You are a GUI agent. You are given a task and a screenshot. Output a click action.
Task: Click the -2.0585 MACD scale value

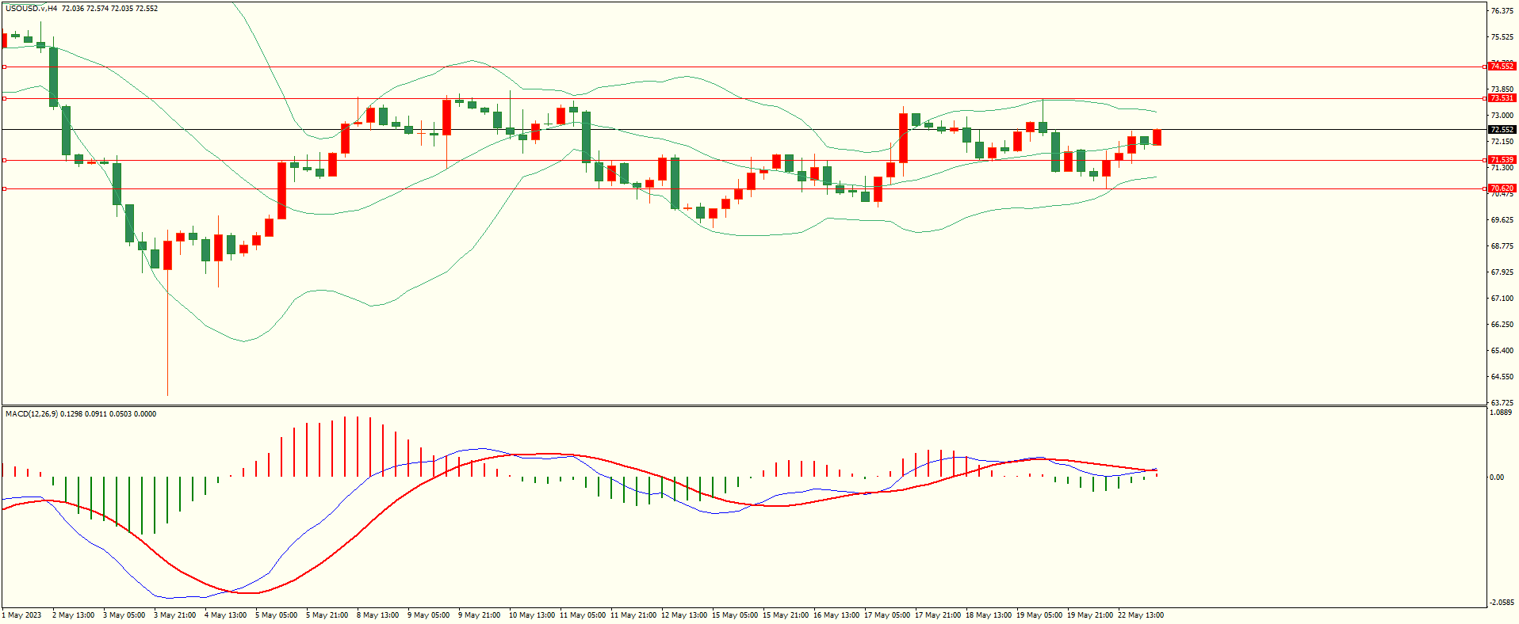click(1502, 603)
